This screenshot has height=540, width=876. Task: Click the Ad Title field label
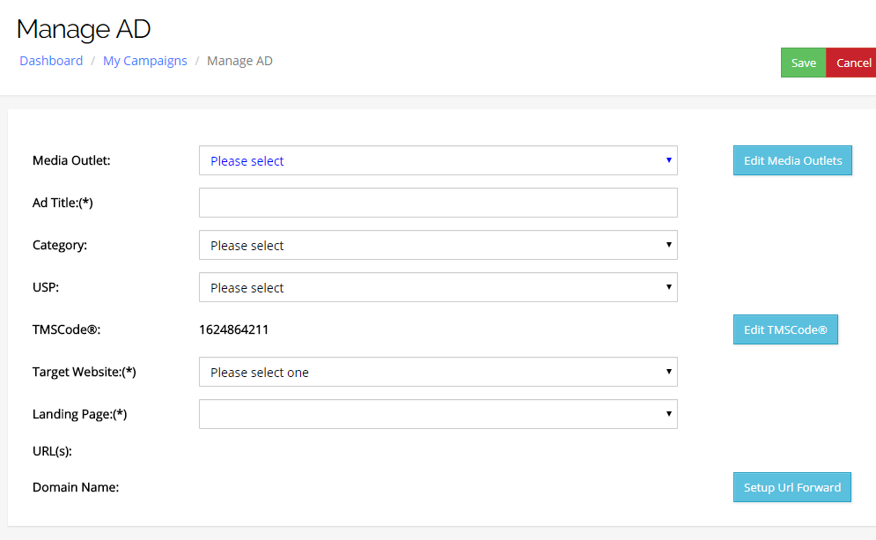[x=63, y=203]
